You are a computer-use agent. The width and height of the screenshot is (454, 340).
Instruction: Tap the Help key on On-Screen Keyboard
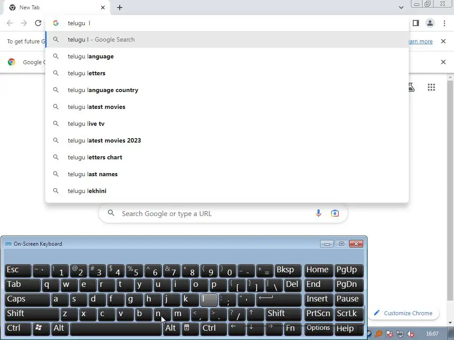348,329
